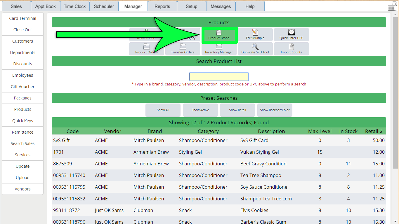This screenshot has width=399, height=224.
Task: Click the Show Retail preset search
Action: tap(237, 110)
